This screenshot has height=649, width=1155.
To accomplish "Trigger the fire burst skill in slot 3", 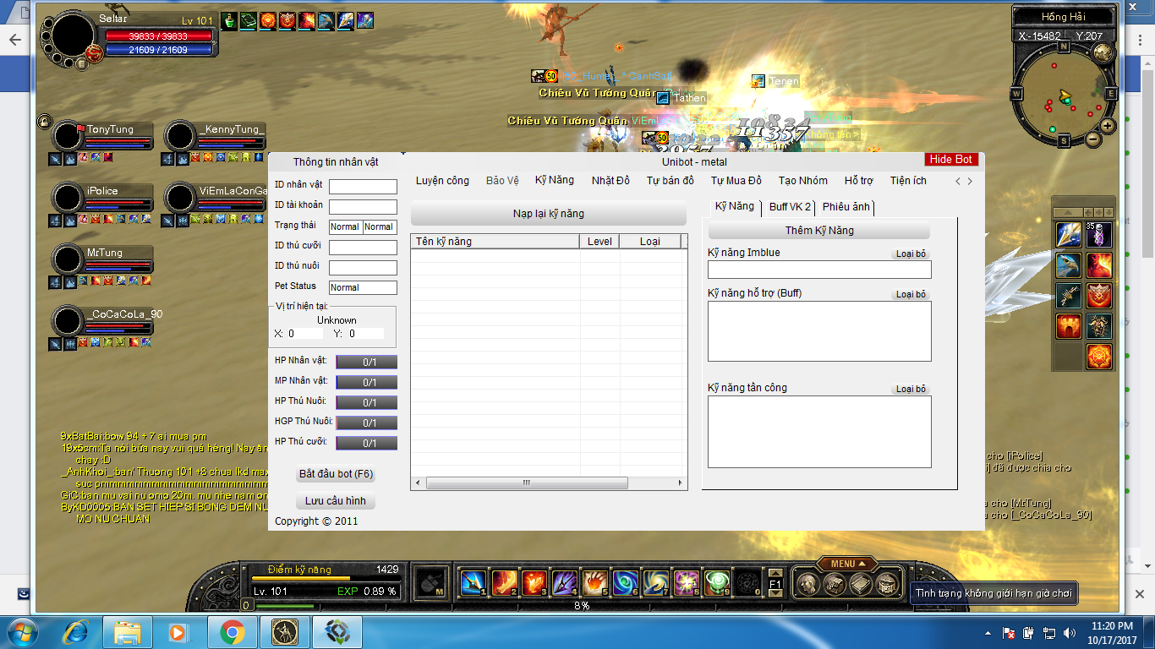I will [x=534, y=582].
